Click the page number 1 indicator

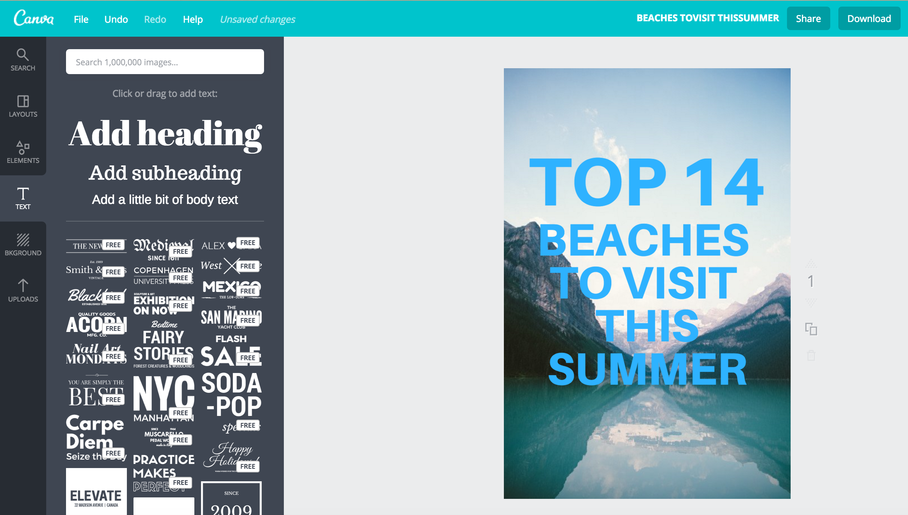811,282
